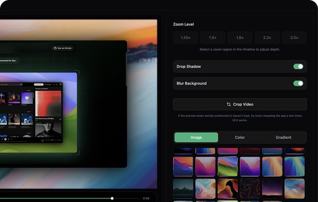Pick the orange light rays wallpaper thumbnail
This screenshot has height=202, width=318.
tap(272, 167)
